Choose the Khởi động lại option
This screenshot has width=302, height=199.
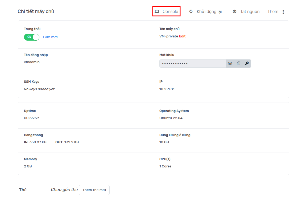click(209, 12)
